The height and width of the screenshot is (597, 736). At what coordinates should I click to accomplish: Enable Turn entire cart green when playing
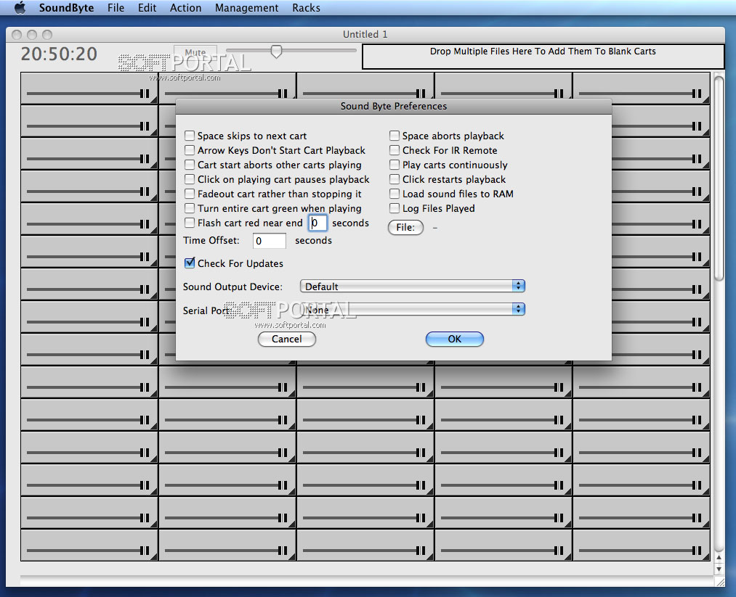(x=190, y=208)
